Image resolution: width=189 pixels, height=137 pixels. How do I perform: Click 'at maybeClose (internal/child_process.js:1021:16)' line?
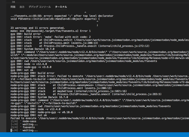[x=69, y=91]
